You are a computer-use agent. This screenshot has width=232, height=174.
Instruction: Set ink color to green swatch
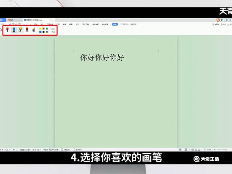47,29
